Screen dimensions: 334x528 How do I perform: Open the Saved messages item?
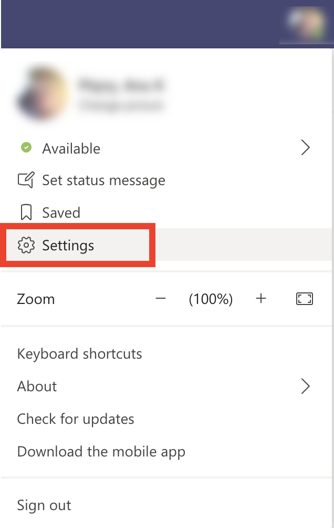coord(166,212)
